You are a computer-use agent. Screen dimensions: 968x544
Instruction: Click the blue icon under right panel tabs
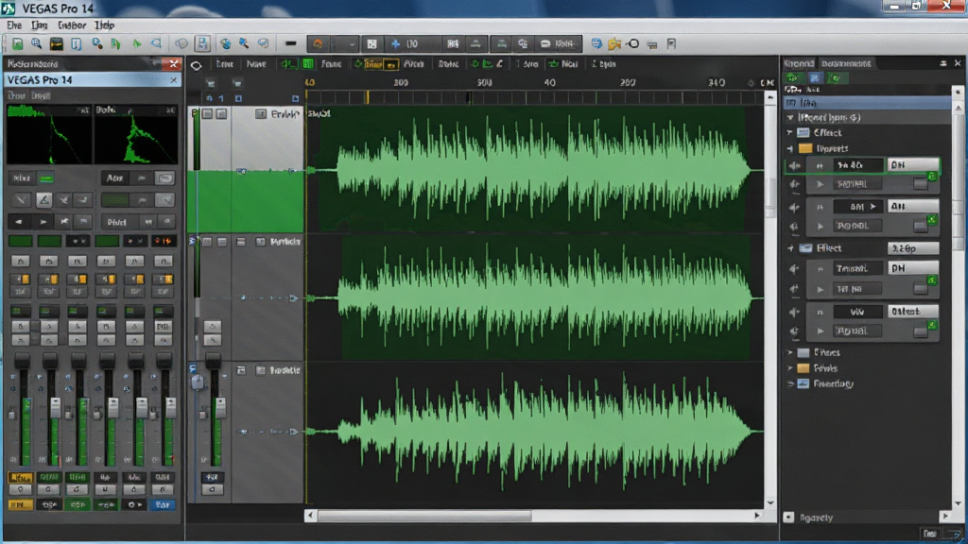814,77
